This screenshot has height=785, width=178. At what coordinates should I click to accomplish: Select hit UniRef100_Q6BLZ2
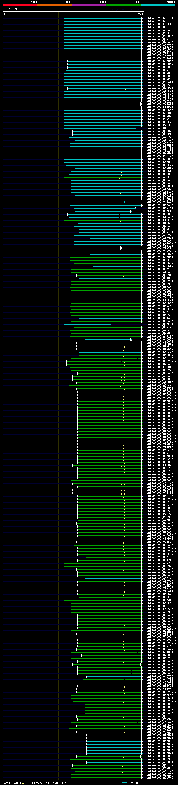(160, 695)
